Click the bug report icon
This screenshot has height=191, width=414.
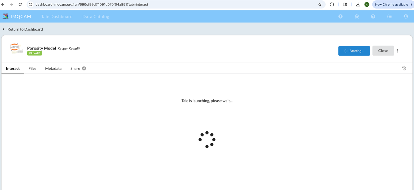(357, 16)
